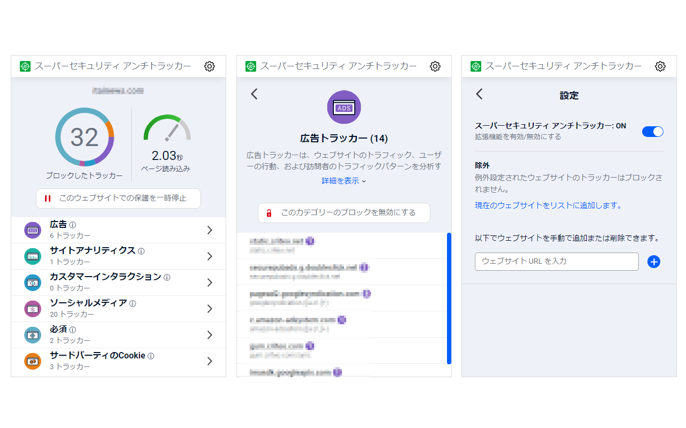686x428 pixels.
Task: Open settings gear in the right settings panel
Action: point(660,66)
